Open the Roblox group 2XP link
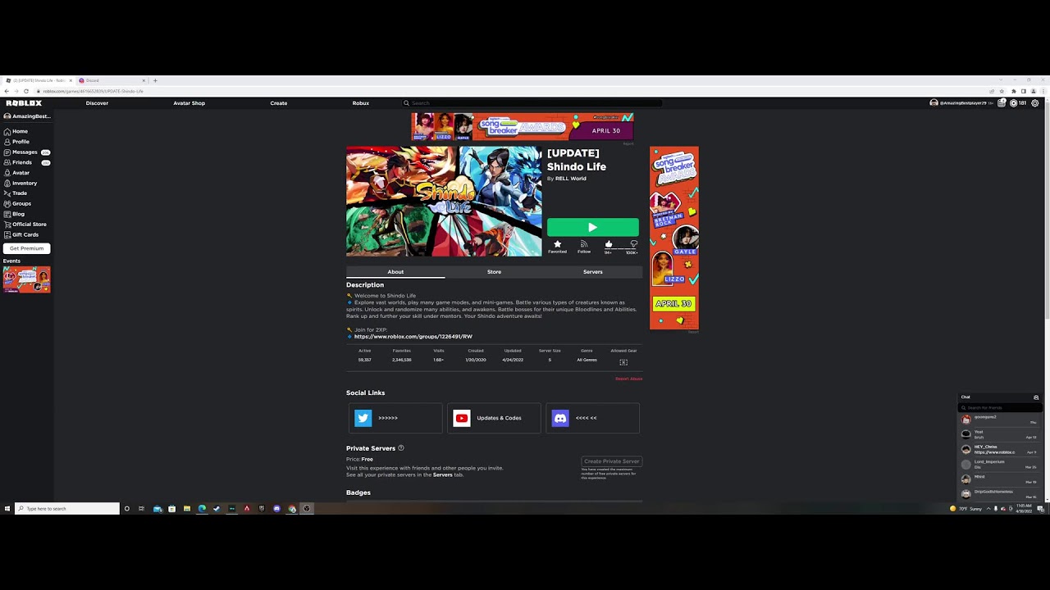Viewport: 1050px width, 590px height. 413,337
